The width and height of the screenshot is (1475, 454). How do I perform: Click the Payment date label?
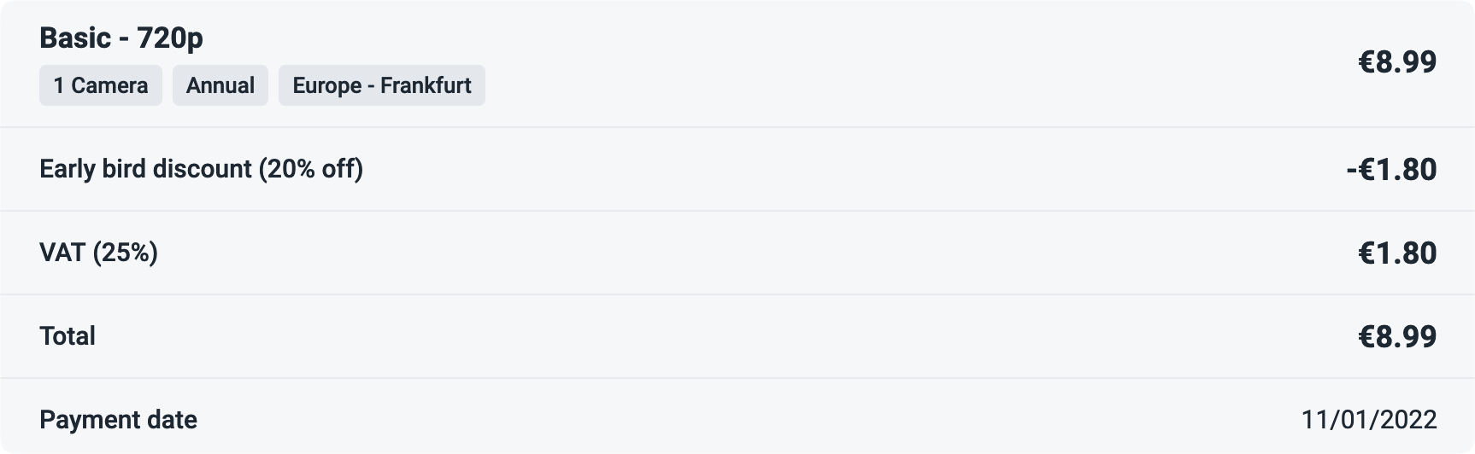(x=119, y=420)
